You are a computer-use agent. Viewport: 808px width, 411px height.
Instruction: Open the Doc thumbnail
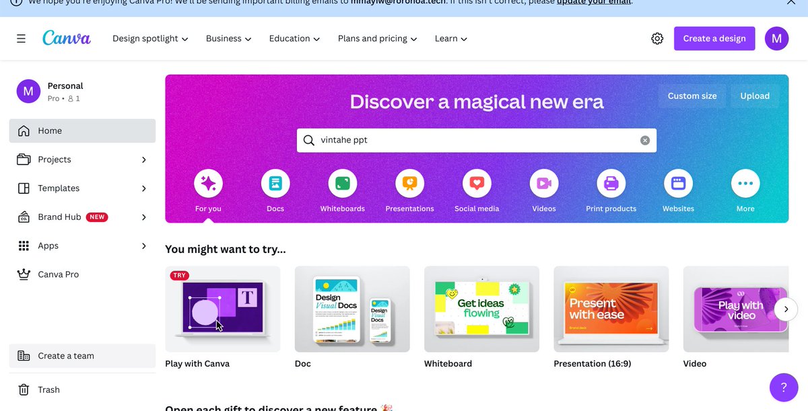(x=352, y=309)
